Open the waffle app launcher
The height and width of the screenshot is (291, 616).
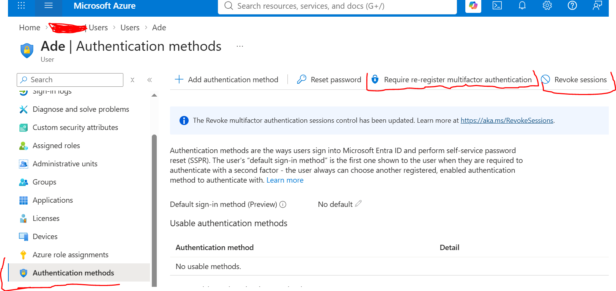[x=21, y=6]
